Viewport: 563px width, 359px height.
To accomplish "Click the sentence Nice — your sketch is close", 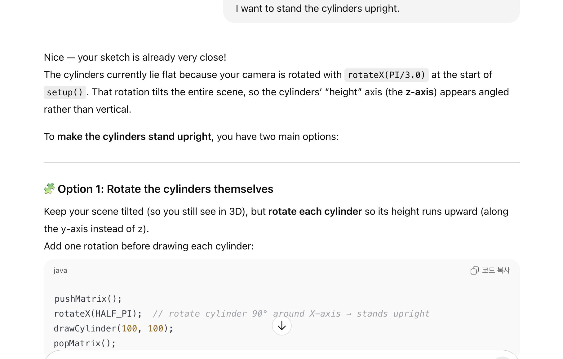I will pyautogui.click(x=135, y=57).
